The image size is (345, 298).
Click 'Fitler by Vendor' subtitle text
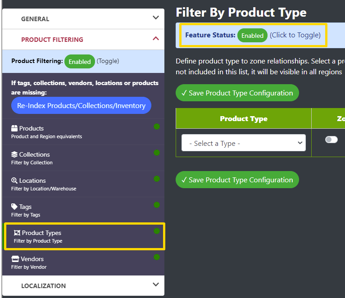pos(29,267)
